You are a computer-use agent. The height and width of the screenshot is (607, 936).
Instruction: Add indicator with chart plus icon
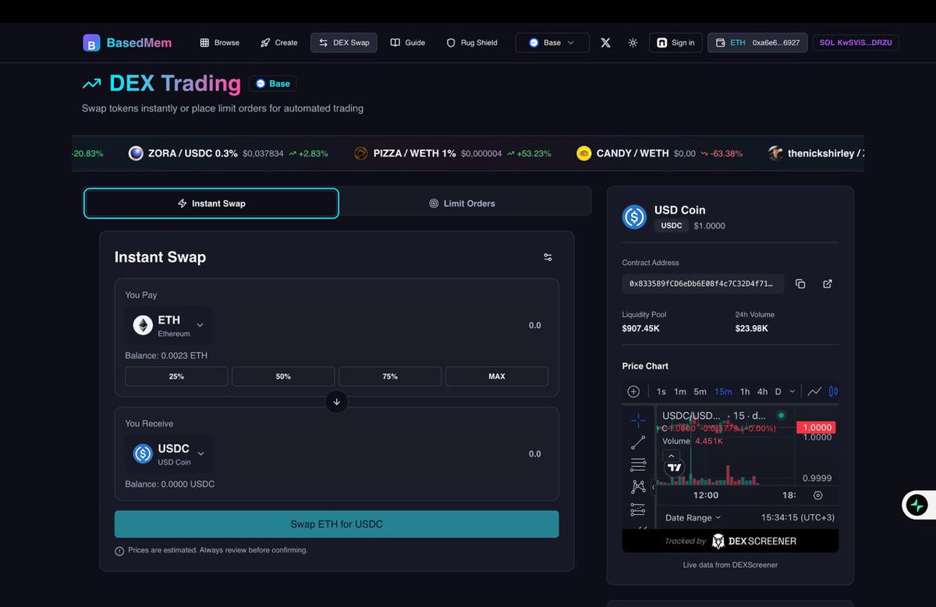click(633, 391)
